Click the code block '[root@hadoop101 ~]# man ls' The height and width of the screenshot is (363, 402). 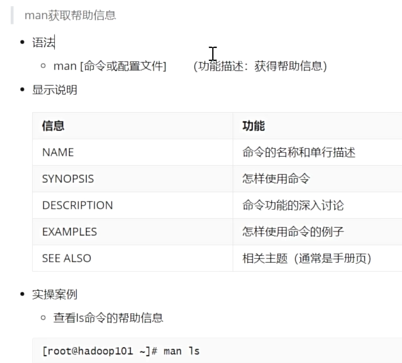217,351
